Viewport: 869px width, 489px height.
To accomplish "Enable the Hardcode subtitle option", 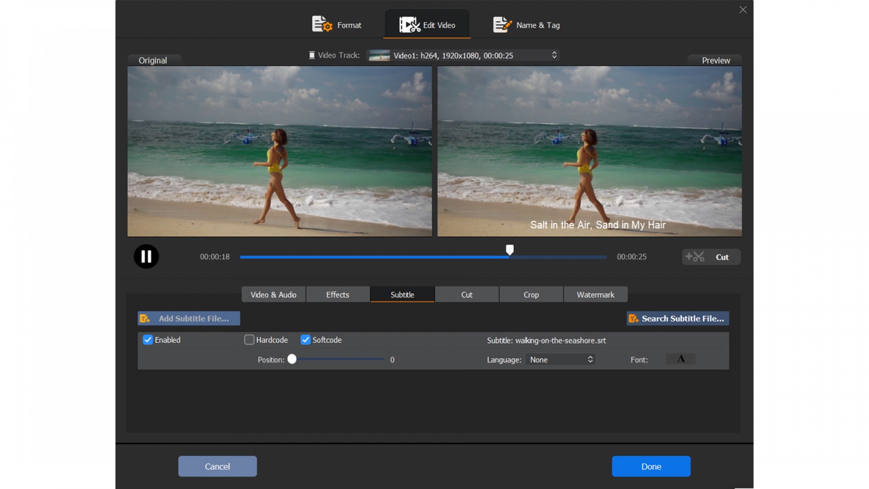I will click(x=249, y=340).
